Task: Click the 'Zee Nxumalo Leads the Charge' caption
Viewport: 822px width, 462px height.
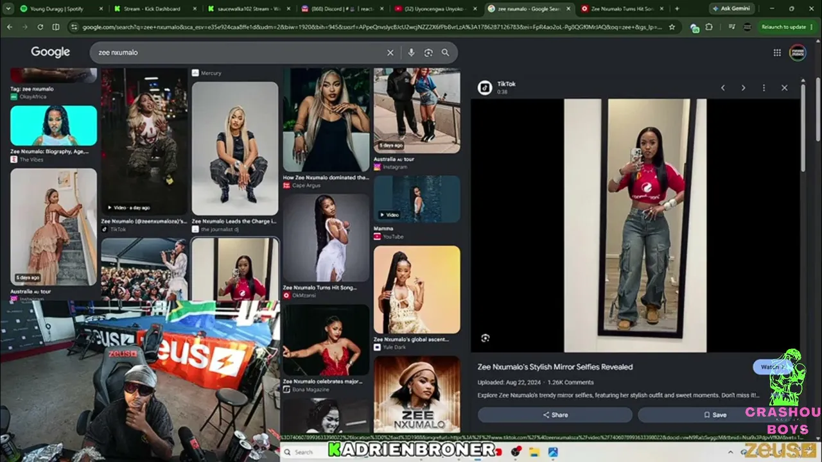Action: pyautogui.click(x=235, y=221)
